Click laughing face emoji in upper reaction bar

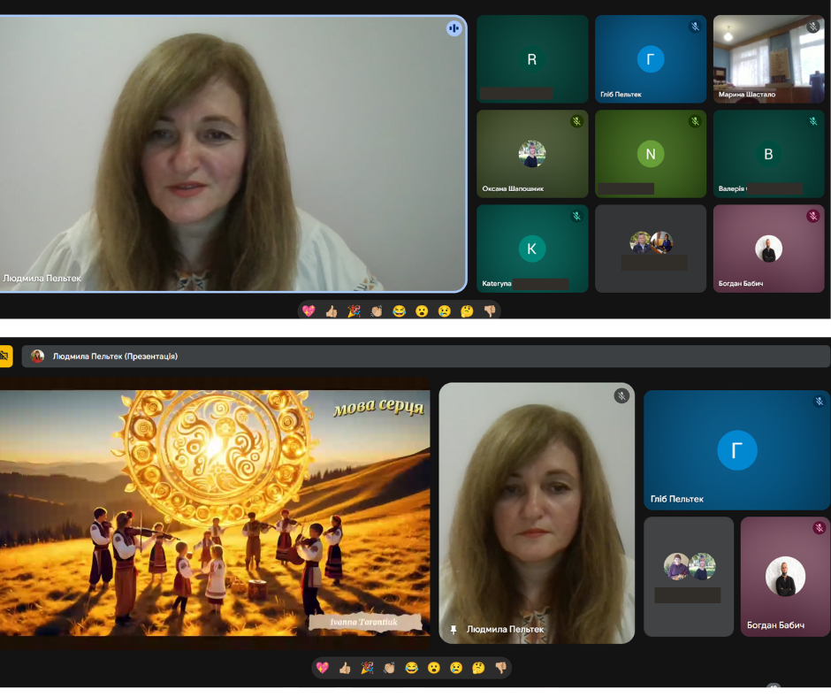point(400,311)
